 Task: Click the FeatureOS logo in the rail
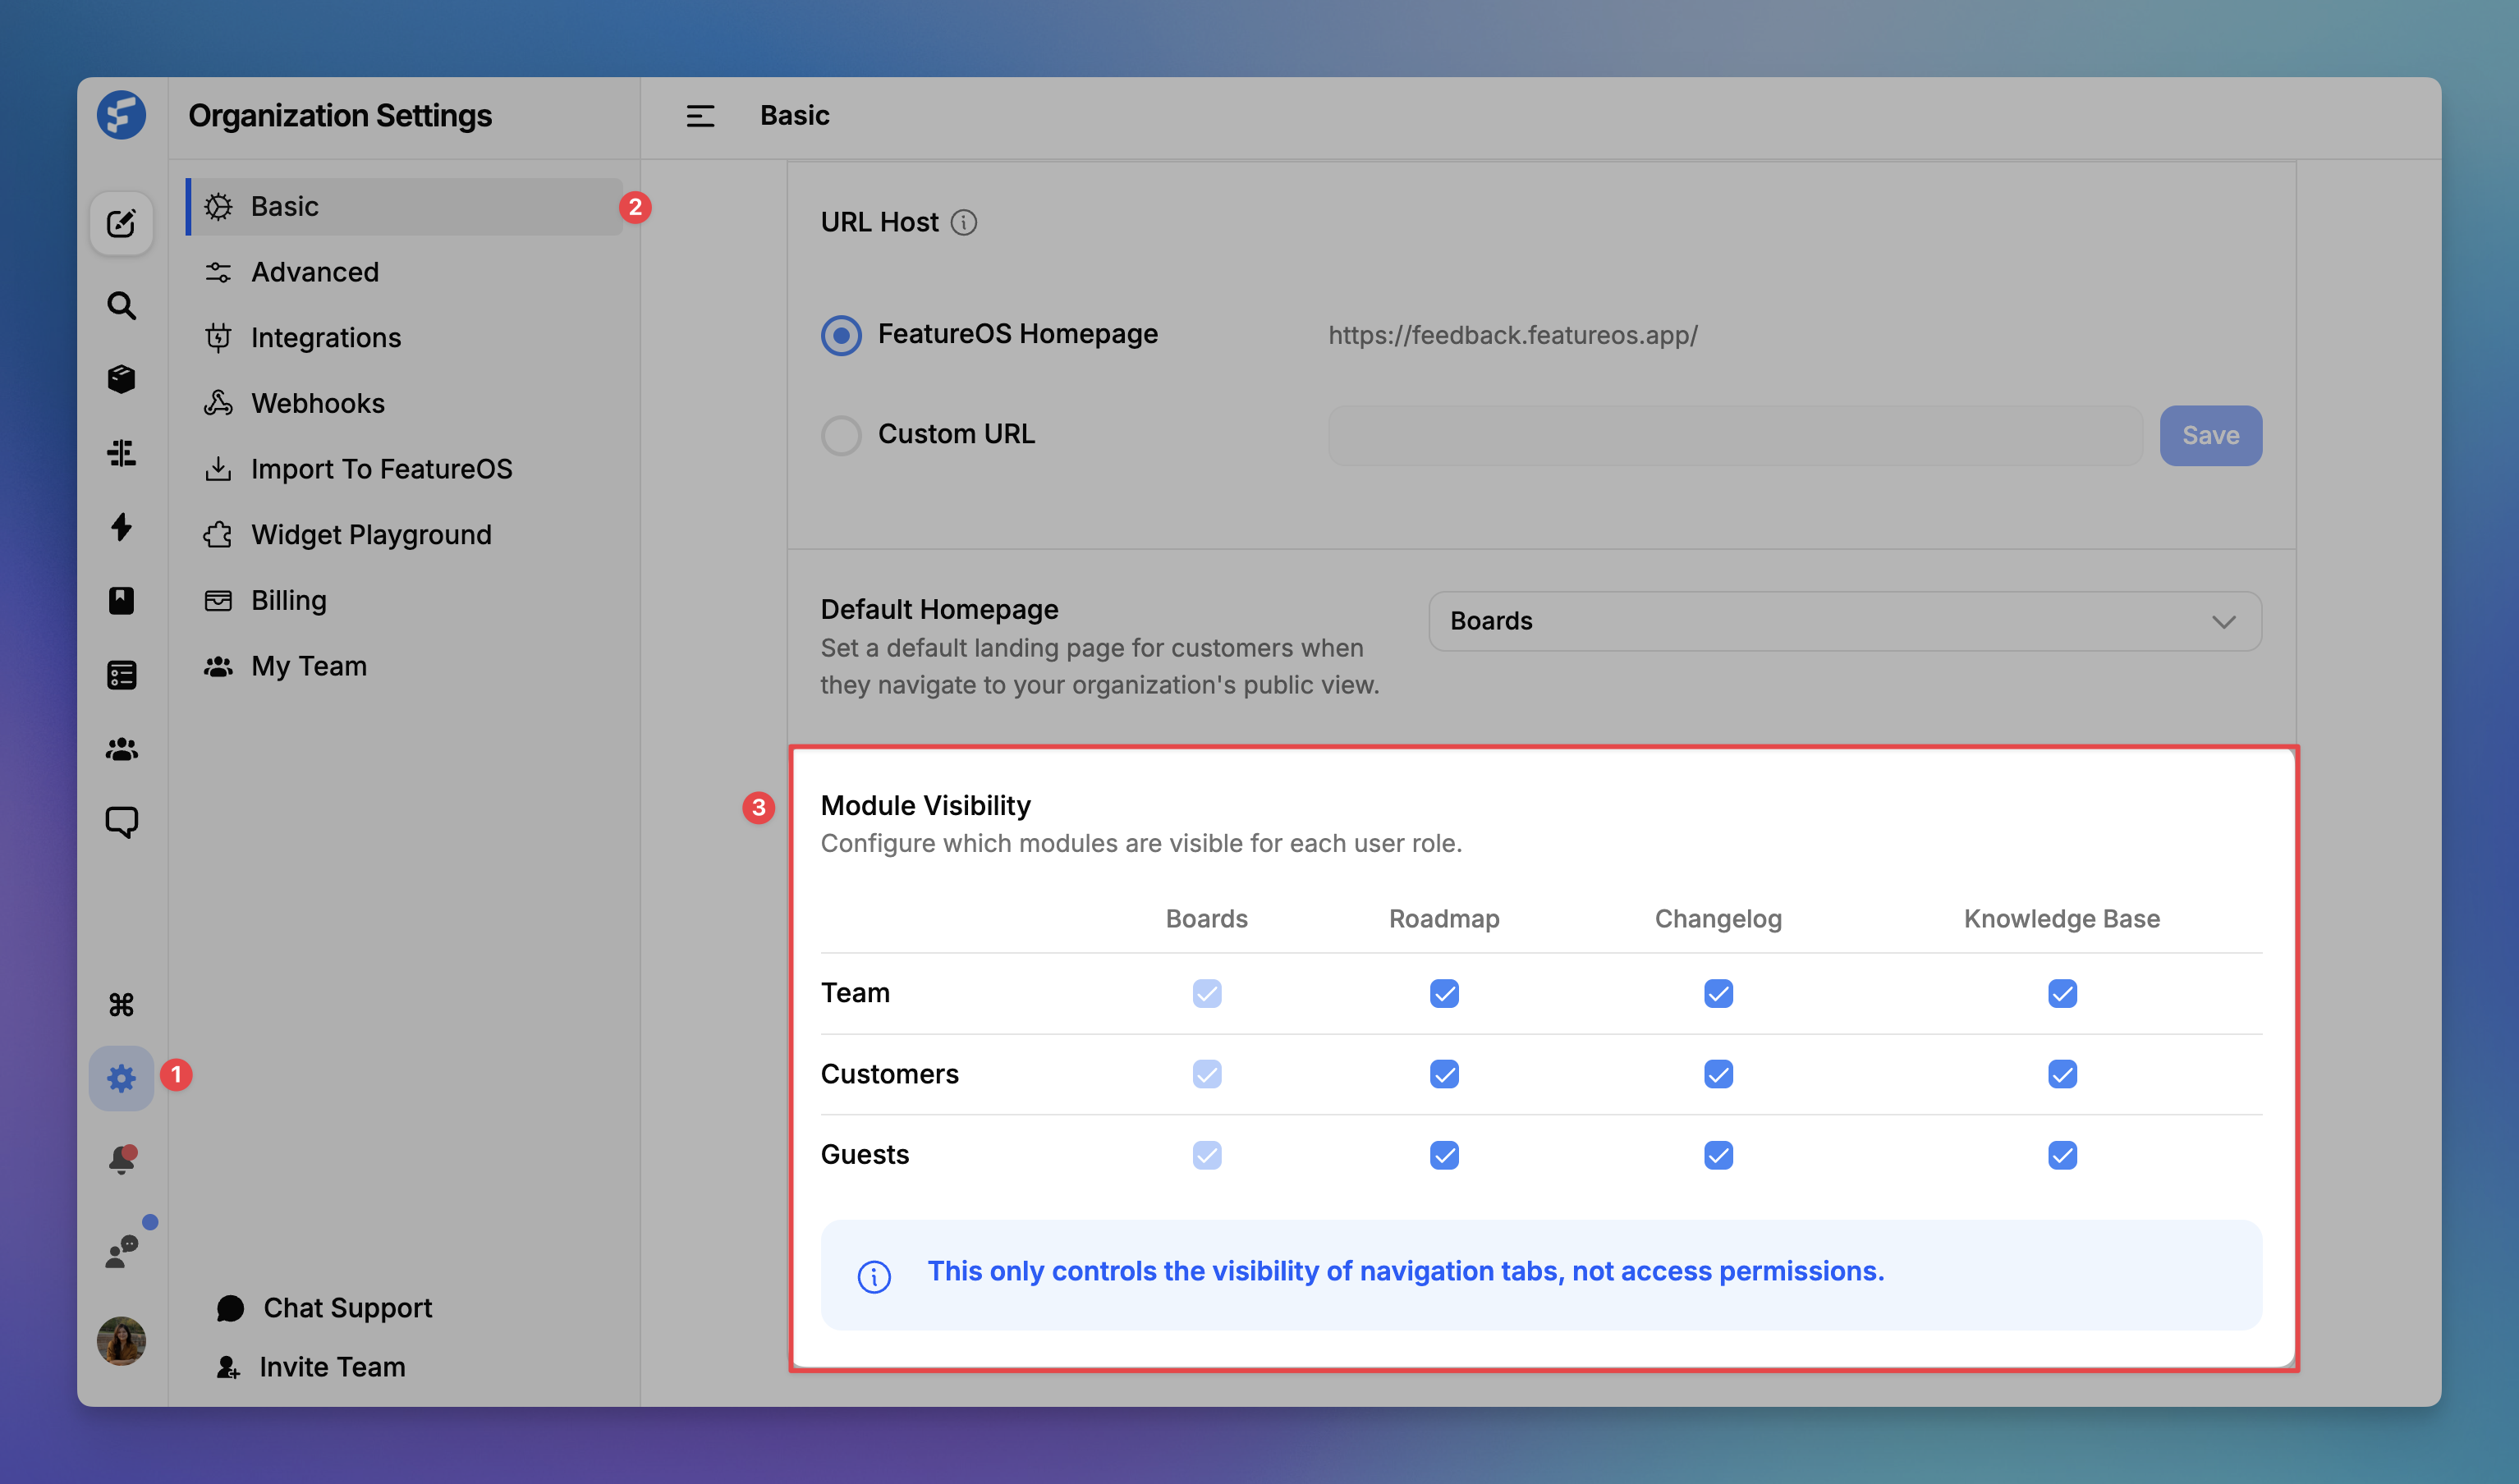(121, 115)
